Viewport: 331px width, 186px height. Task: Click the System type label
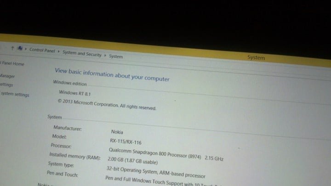click(61, 164)
